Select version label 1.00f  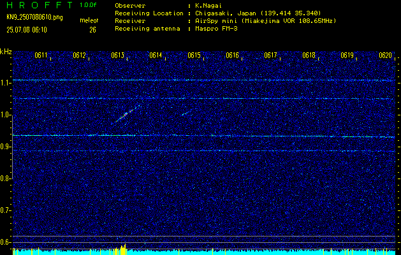pyautogui.click(x=88, y=5)
